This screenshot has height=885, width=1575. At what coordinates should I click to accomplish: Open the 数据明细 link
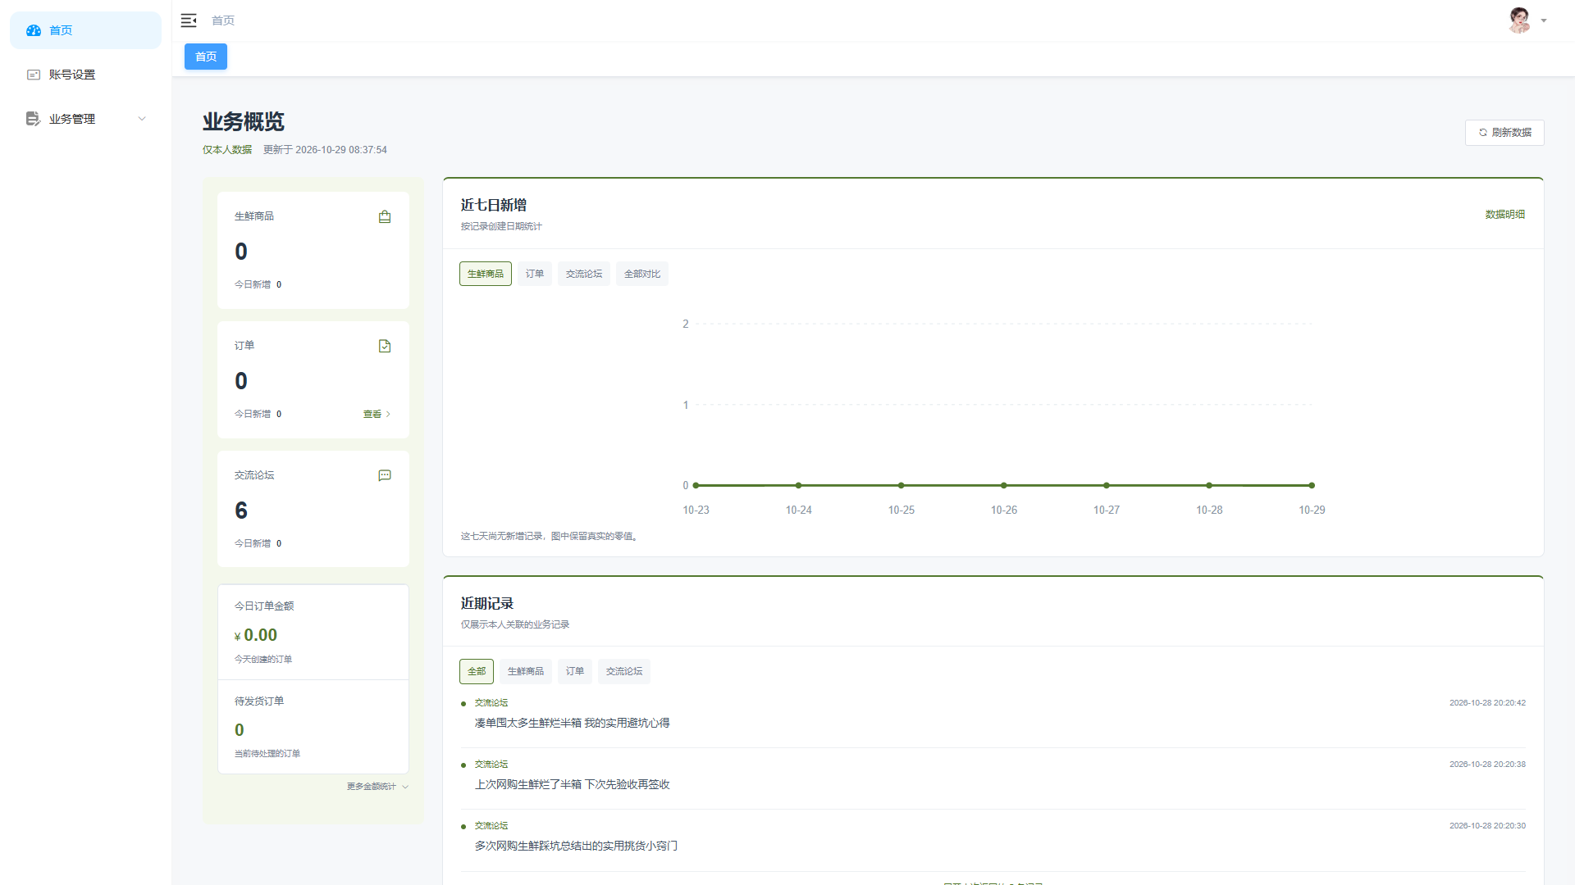pyautogui.click(x=1504, y=215)
